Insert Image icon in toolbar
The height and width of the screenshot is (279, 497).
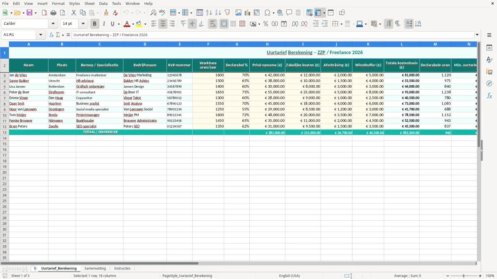coord(239,13)
